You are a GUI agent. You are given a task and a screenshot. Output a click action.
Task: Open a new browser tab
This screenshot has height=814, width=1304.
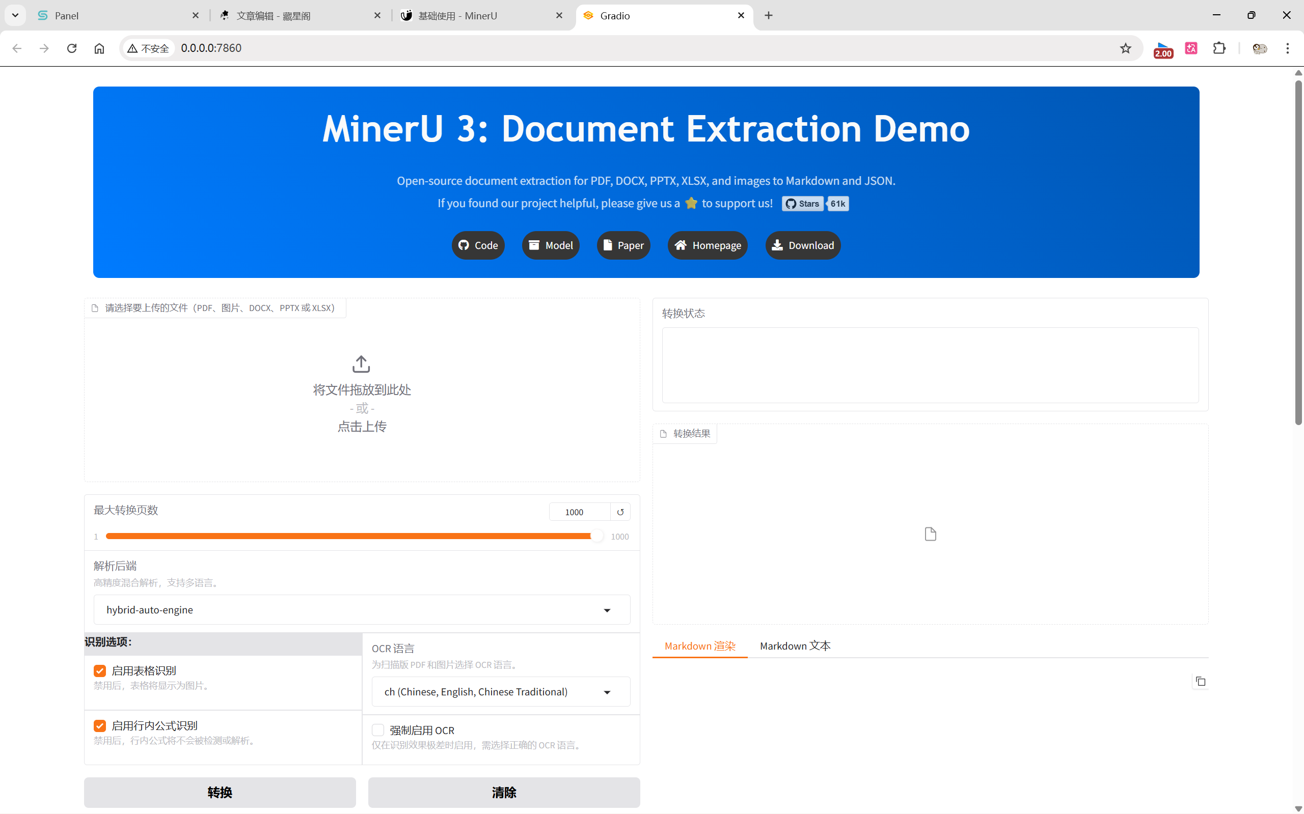click(769, 16)
